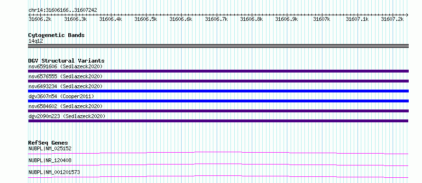Click the RefSeq Genes track title

pos(48,143)
